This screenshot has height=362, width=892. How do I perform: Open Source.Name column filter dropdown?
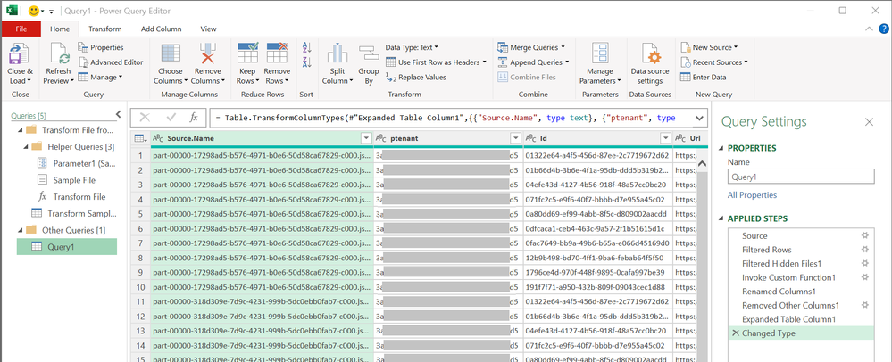pos(366,138)
